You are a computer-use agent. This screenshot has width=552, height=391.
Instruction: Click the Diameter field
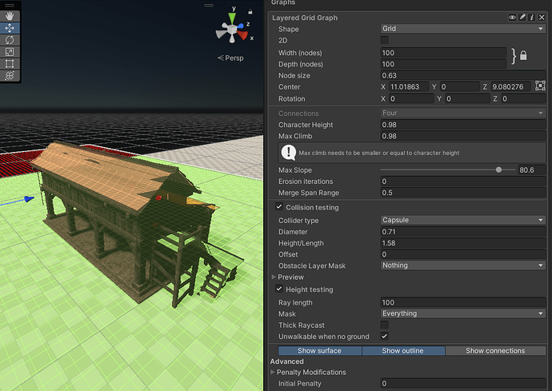tap(463, 232)
